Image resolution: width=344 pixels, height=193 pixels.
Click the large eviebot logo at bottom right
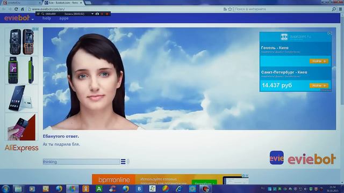point(312,159)
